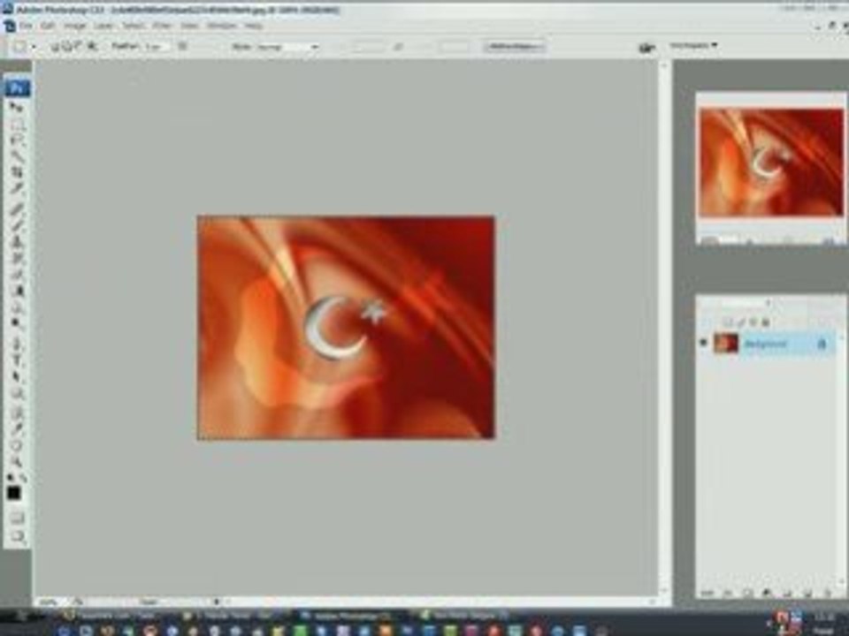The height and width of the screenshot is (636, 849).
Task: Select the Gradient tool
Action: [x=18, y=291]
